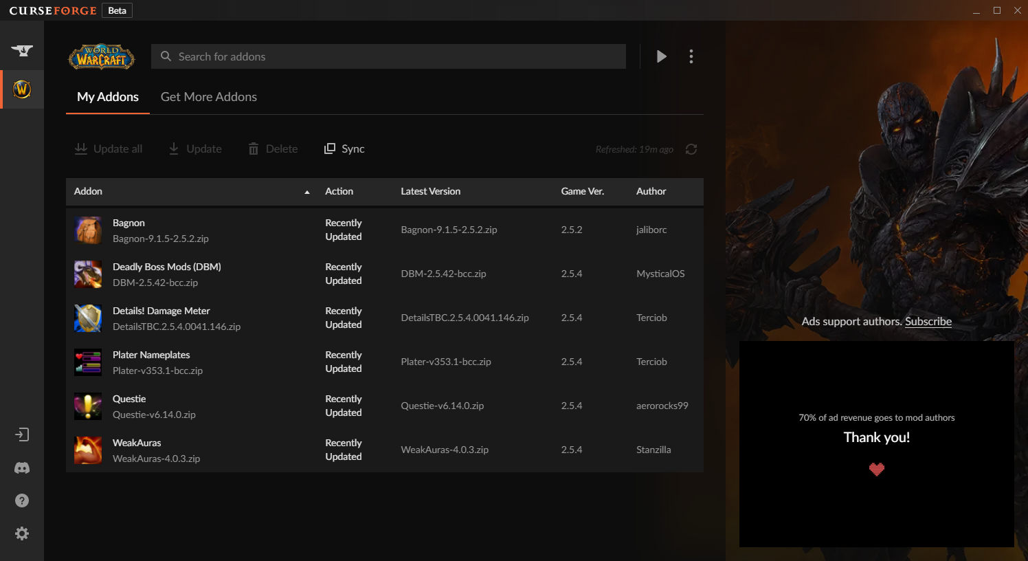
Task: Click the Beta badge in title bar
Action: coord(118,10)
